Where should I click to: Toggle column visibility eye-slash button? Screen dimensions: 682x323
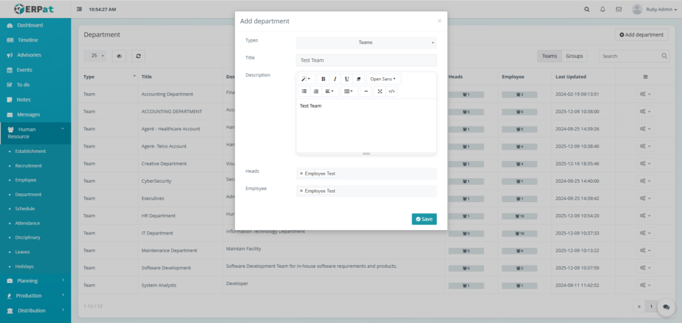119,56
